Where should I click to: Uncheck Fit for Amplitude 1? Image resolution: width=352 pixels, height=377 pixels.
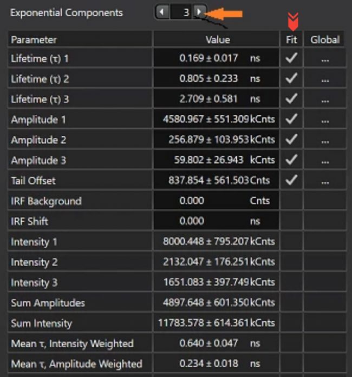(291, 120)
